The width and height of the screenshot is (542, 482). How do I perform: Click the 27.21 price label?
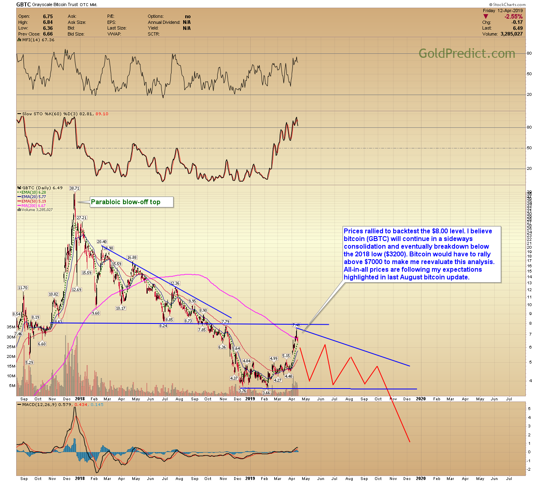pyautogui.click(x=82, y=218)
